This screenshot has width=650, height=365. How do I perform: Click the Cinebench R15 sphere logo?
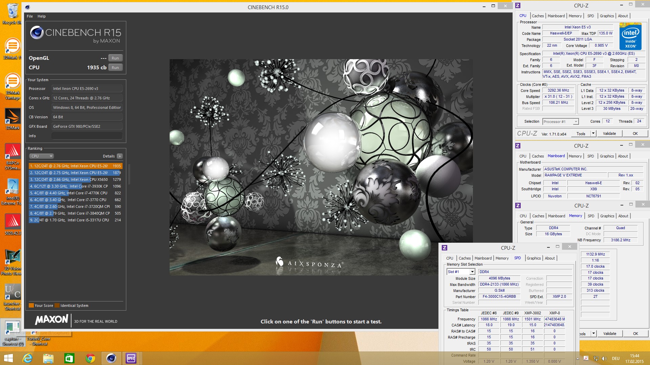pyautogui.click(x=37, y=32)
